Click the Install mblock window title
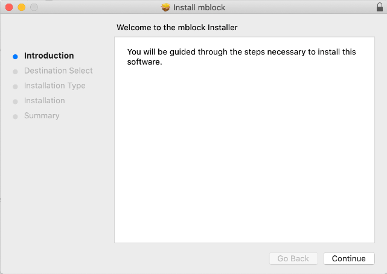Screen dimensions: 387x274 click(199, 7)
